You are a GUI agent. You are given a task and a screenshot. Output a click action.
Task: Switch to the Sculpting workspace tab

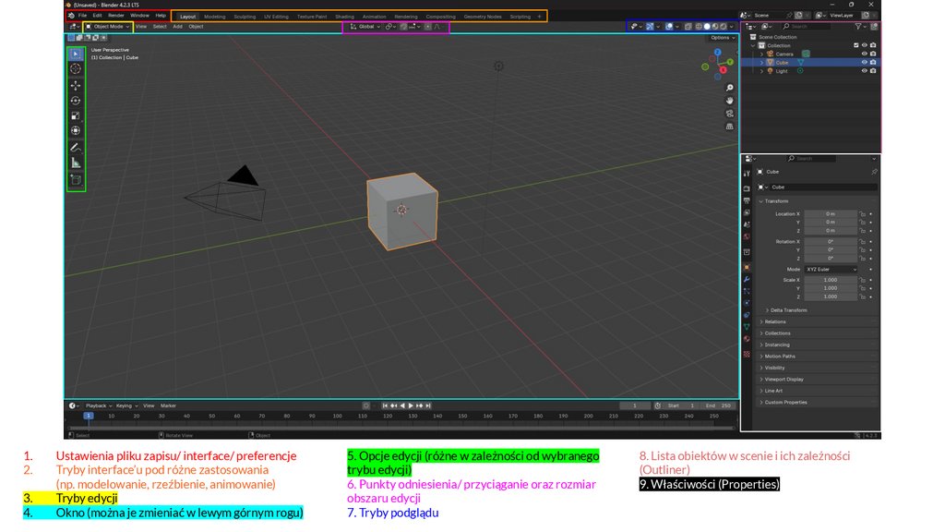(x=245, y=17)
